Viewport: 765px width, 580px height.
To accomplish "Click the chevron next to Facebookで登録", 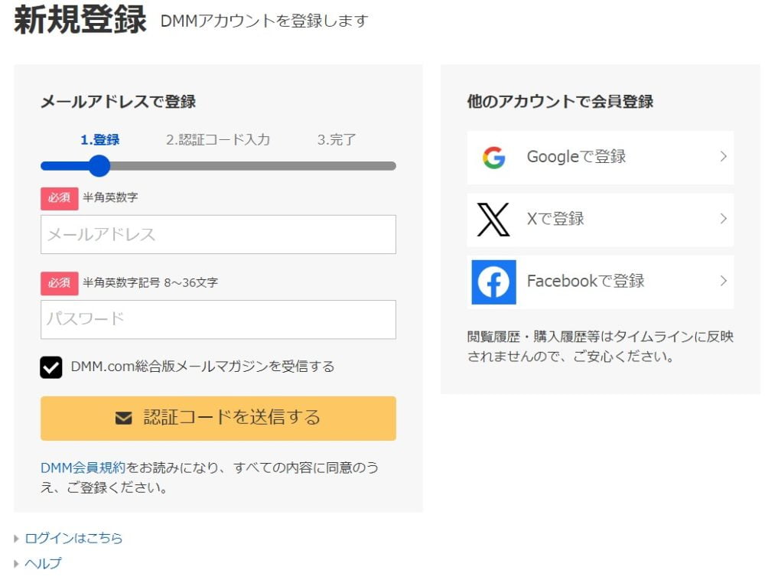I will point(724,282).
